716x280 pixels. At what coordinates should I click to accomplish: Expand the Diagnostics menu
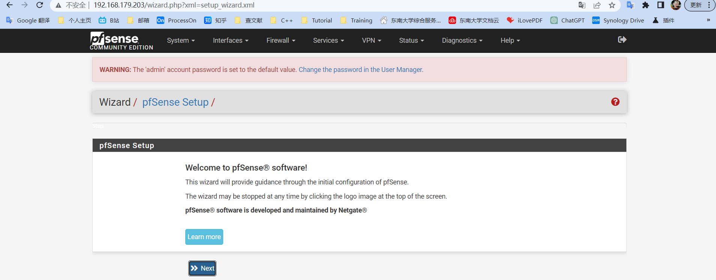coord(462,40)
